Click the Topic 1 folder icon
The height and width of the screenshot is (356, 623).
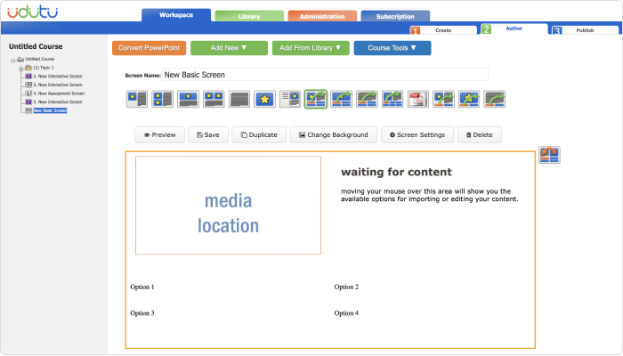[28, 68]
